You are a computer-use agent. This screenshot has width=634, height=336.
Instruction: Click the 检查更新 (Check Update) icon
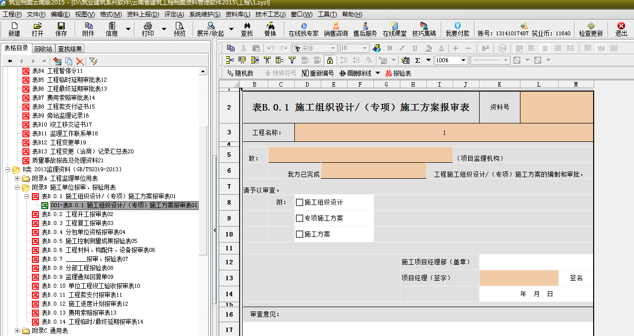[x=591, y=29]
